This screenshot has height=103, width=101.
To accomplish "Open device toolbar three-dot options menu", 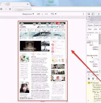I will [83, 14].
